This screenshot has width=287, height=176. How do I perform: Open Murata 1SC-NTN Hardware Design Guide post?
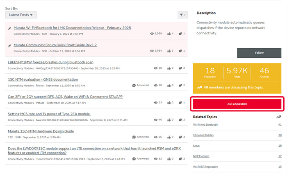click(41, 131)
